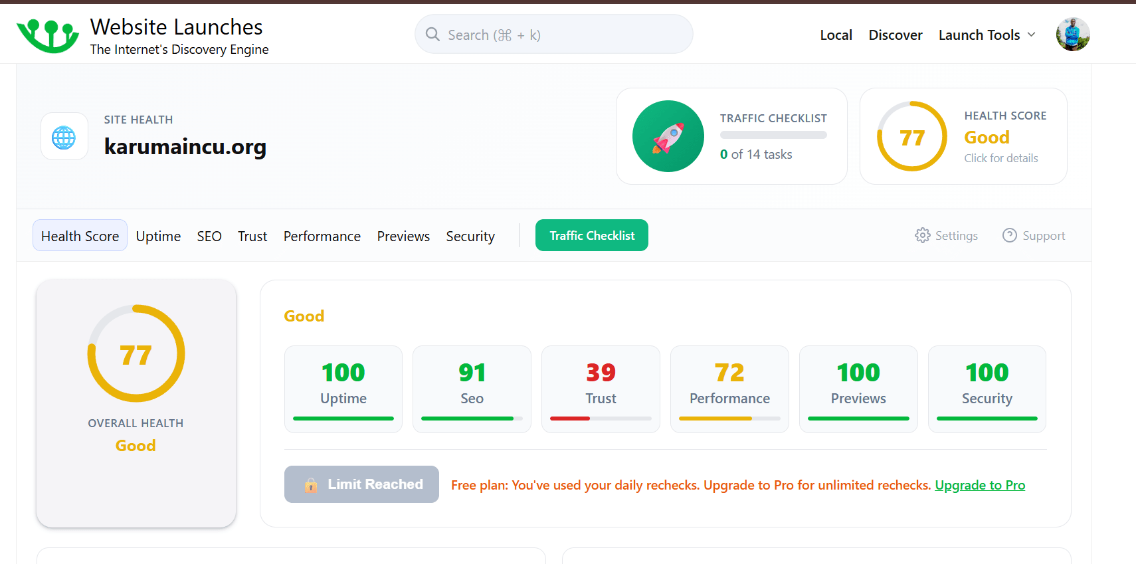Image resolution: width=1136 pixels, height=564 pixels.
Task: Switch to the Trust tab
Action: 252,236
